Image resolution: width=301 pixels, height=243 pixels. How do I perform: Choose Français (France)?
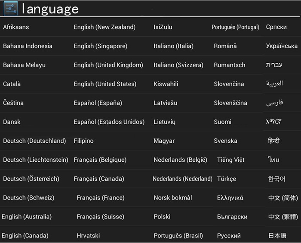click(x=101, y=198)
